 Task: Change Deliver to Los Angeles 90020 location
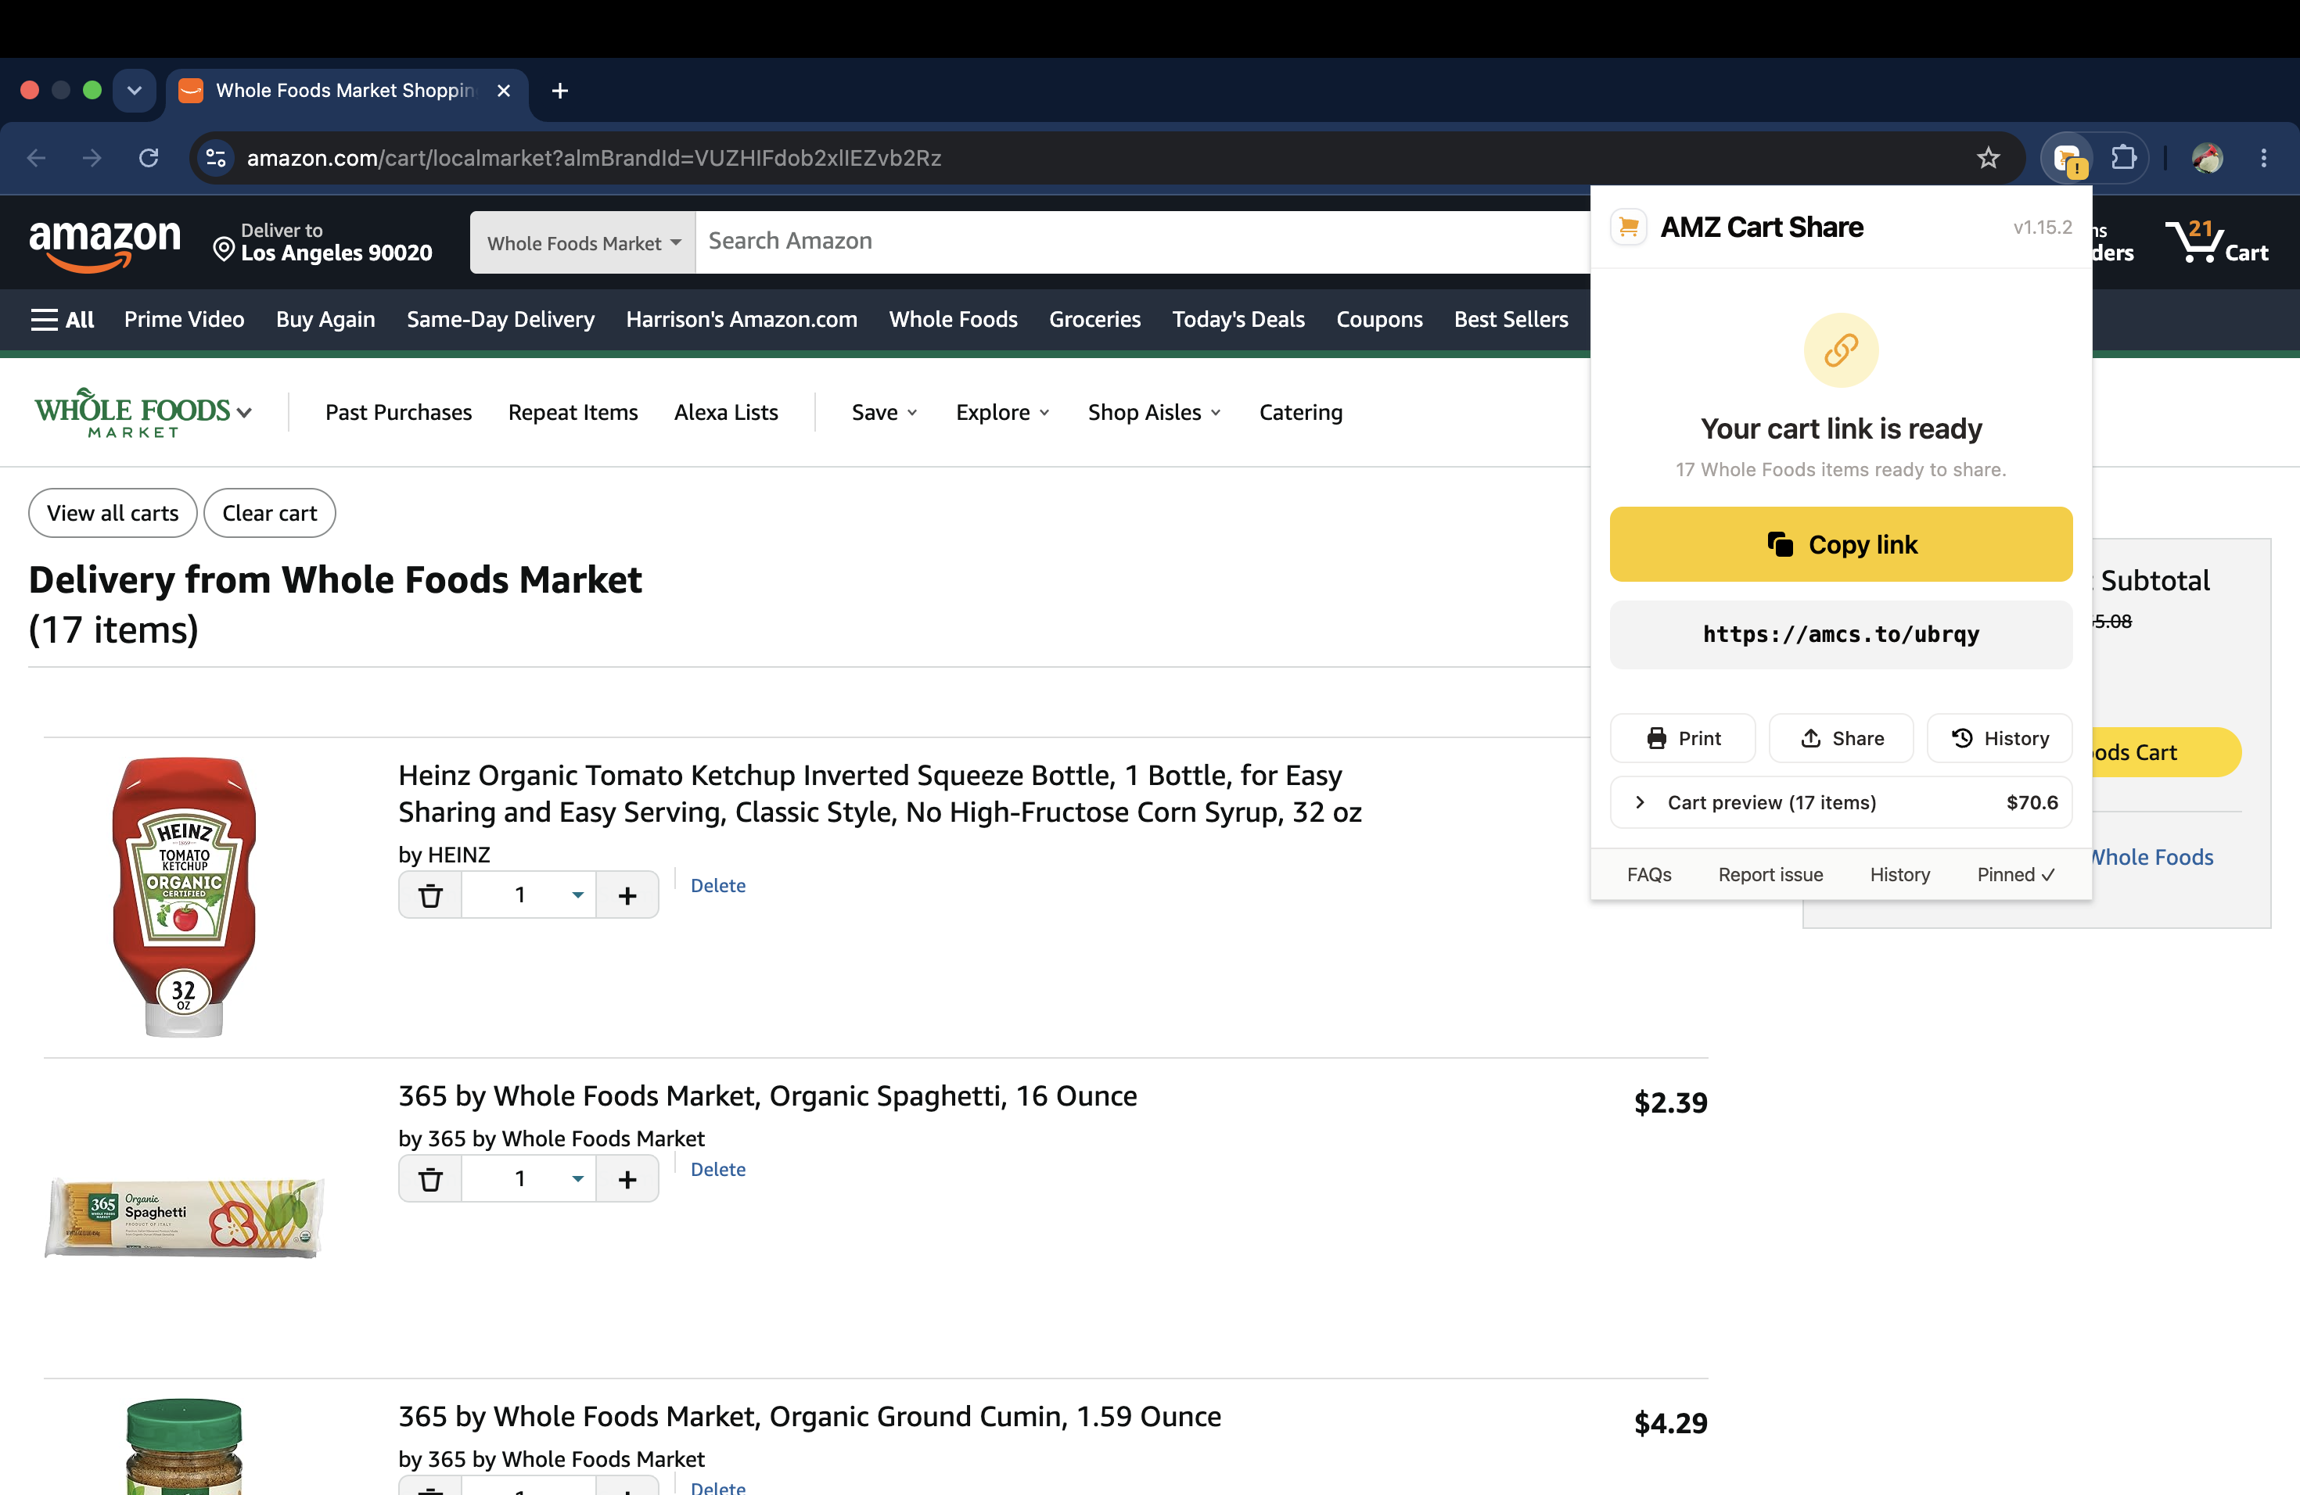click(x=323, y=242)
